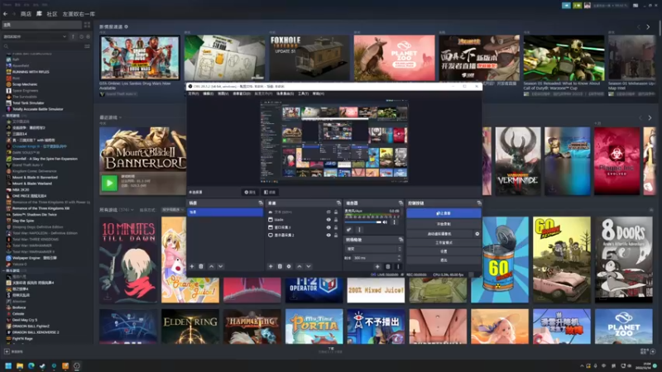
Task: Open Steam library advanced filter icon by search
Action: tap(88, 46)
